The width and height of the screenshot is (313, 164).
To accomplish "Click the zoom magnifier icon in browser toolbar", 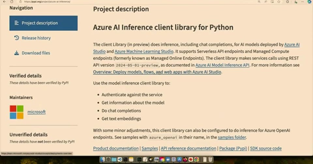I will point(259,2).
